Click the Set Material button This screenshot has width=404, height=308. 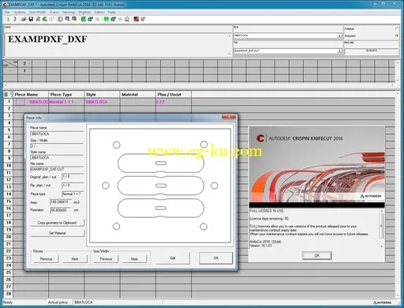(x=57, y=233)
